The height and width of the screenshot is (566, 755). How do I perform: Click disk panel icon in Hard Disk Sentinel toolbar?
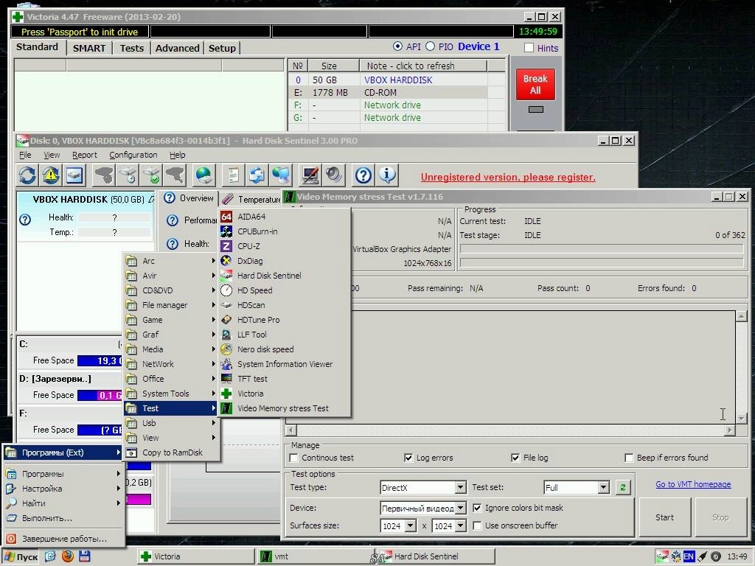[74, 175]
